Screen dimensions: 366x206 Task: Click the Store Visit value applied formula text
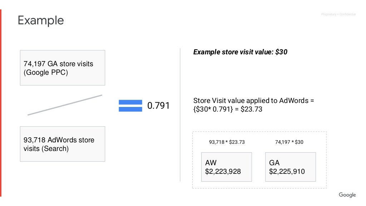[253, 105]
